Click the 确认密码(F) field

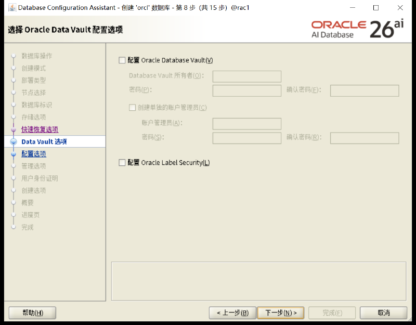point(365,90)
